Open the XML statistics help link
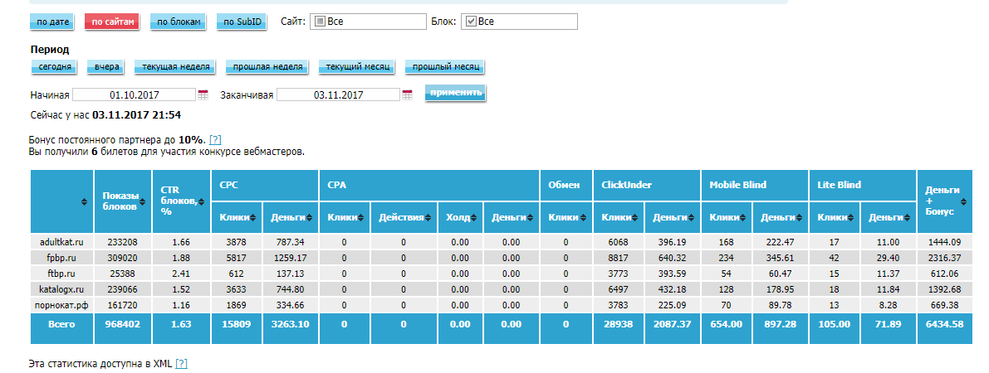Image resolution: width=989 pixels, height=373 pixels. click(181, 364)
